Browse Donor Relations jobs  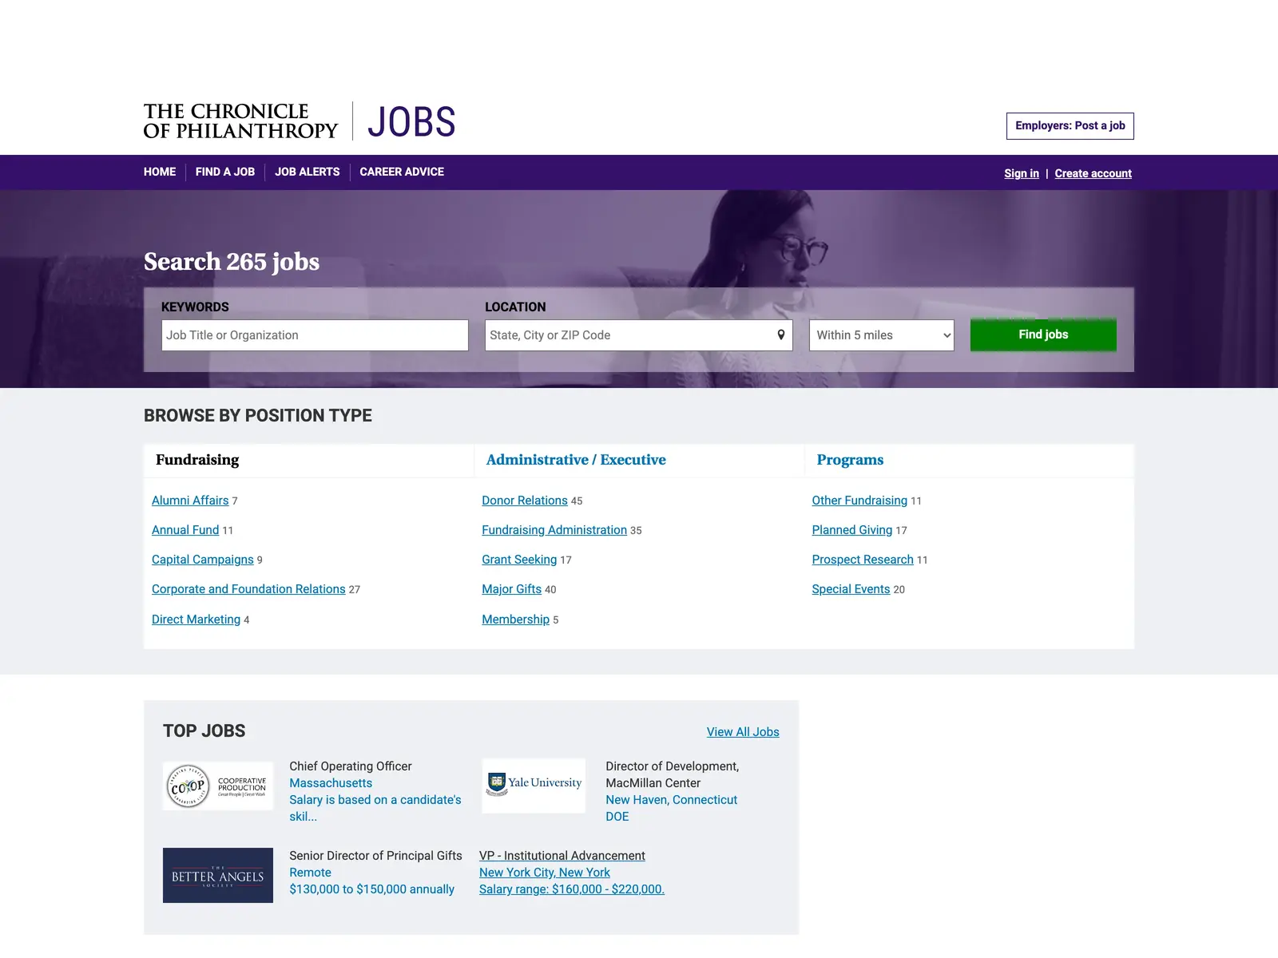(525, 501)
